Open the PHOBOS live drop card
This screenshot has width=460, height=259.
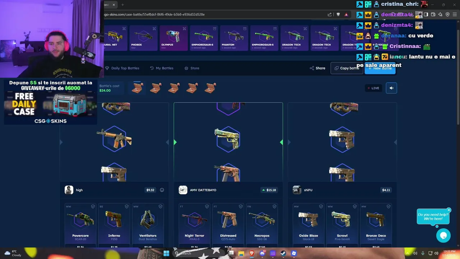coord(143,38)
